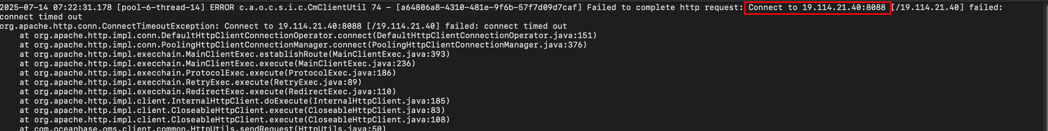Click the ERROR log level word
This screenshot has width=1048, height=131.
222,7
